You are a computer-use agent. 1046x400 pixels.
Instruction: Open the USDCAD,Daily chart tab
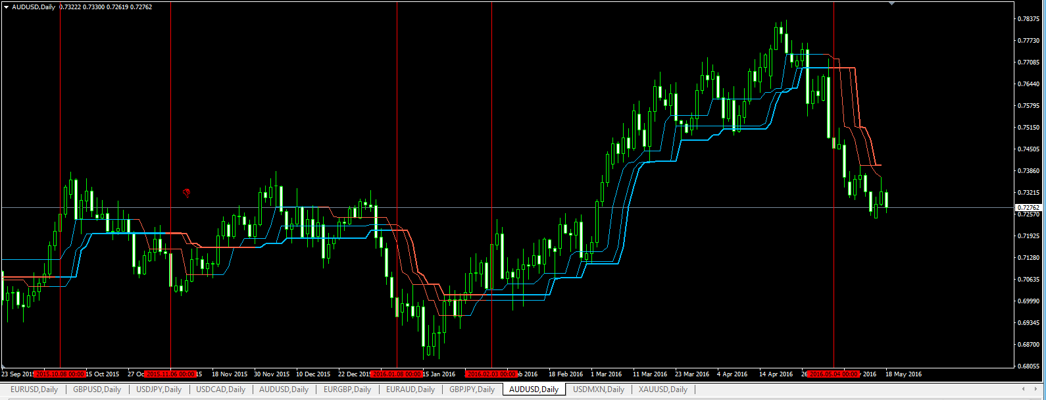220,389
